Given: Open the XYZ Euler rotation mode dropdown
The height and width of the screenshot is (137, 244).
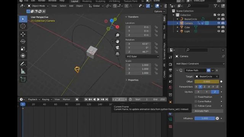Looking at the screenshot, I should [x=142, y=57].
